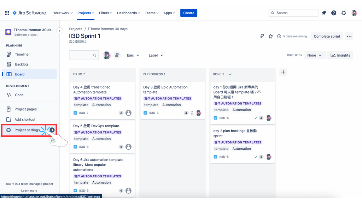The width and height of the screenshot is (362, 204).
Task: Expand the Teams dropdown menu
Action: tap(152, 13)
